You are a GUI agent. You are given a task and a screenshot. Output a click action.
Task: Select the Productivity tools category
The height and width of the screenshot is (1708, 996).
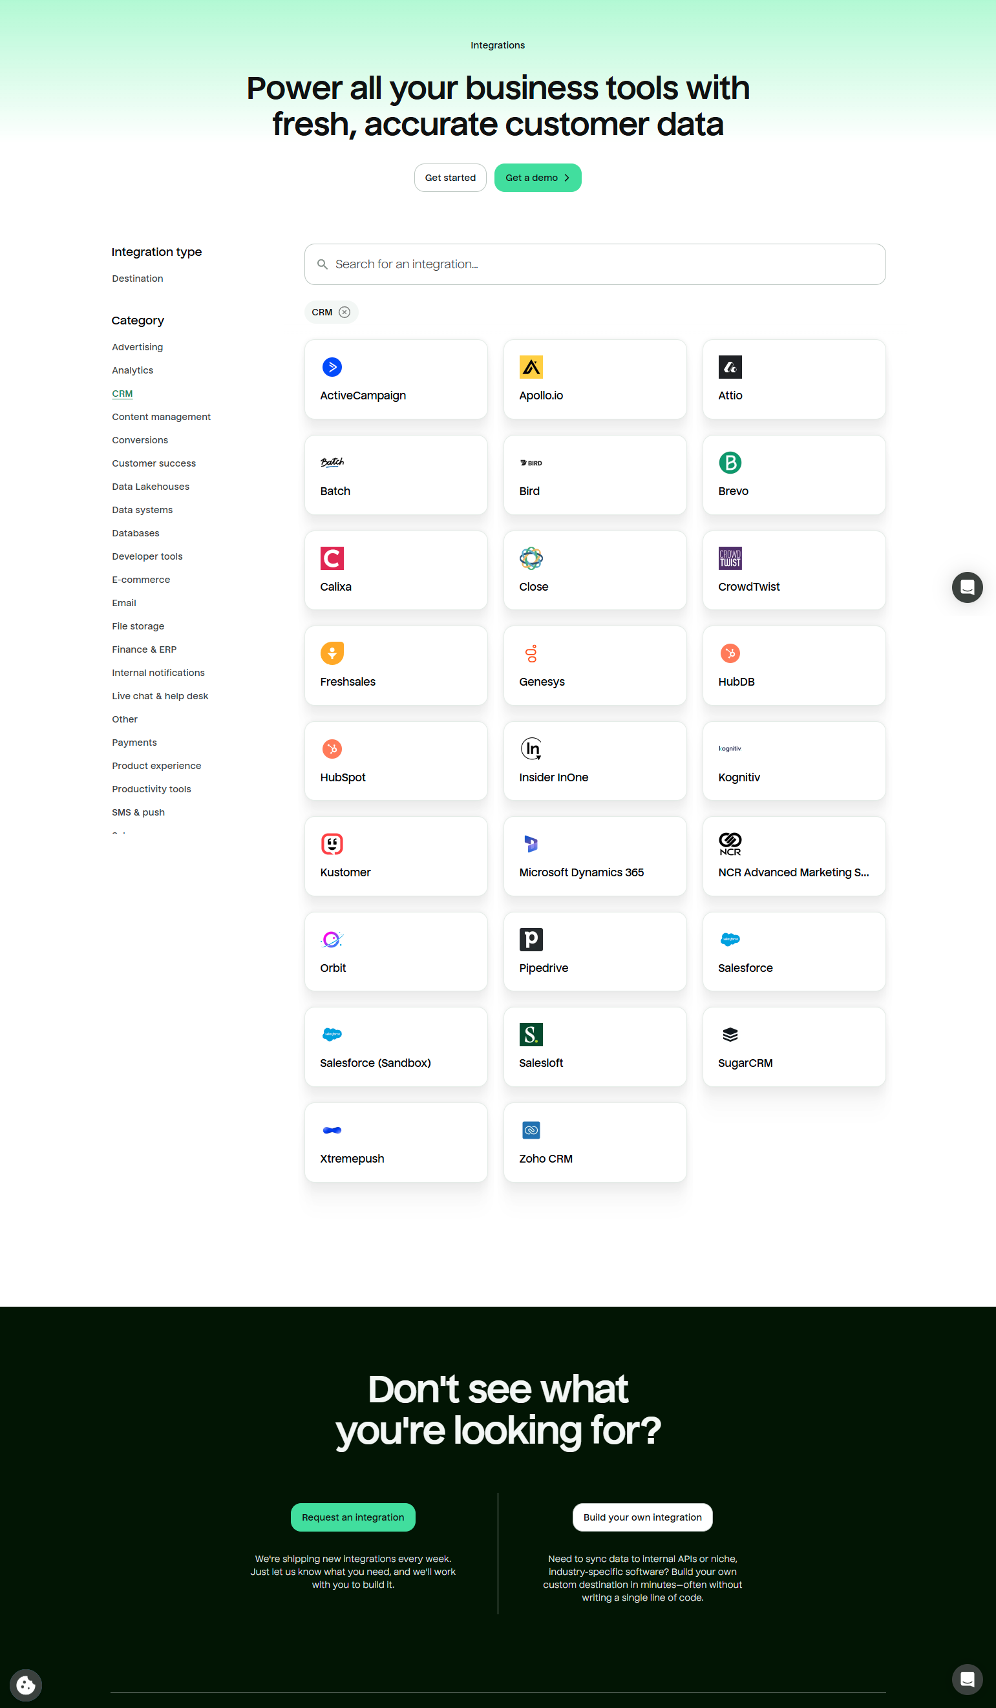151,789
